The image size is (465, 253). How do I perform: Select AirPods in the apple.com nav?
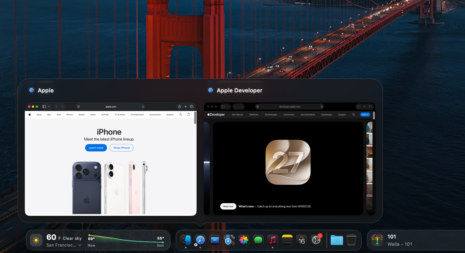tap(105, 114)
